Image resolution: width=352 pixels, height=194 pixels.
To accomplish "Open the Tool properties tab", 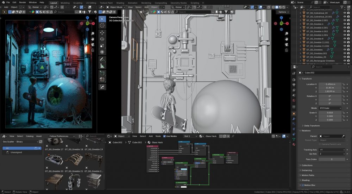I will (x=294, y=73).
